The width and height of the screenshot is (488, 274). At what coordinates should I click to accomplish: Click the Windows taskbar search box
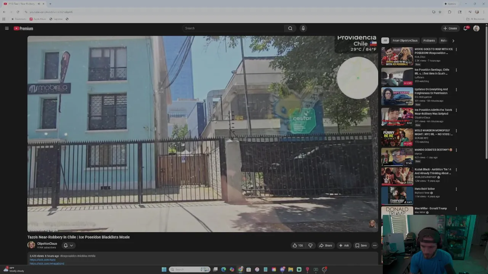[190, 269]
